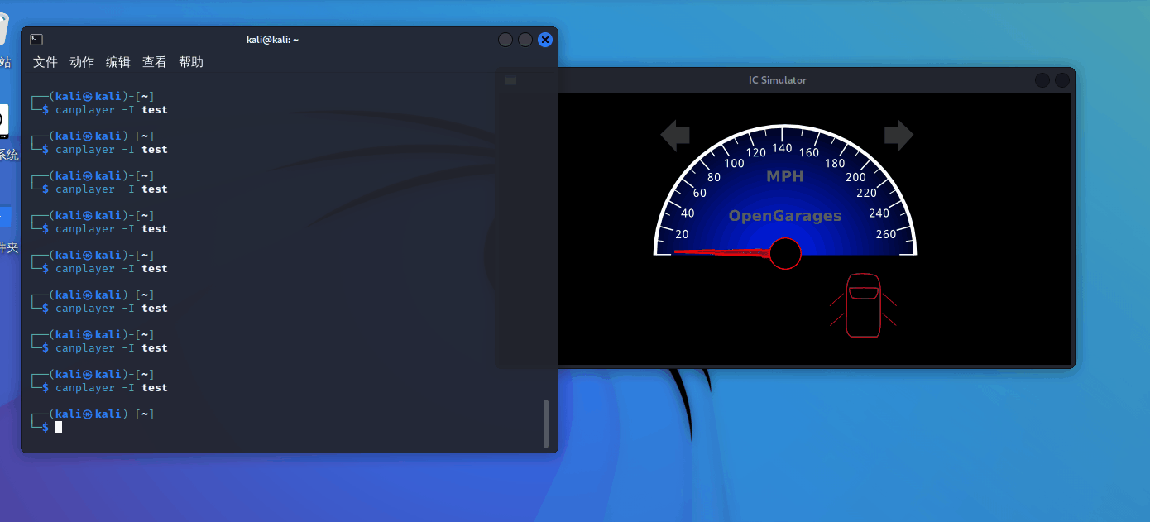Click the first canplayer -I test command

point(112,109)
